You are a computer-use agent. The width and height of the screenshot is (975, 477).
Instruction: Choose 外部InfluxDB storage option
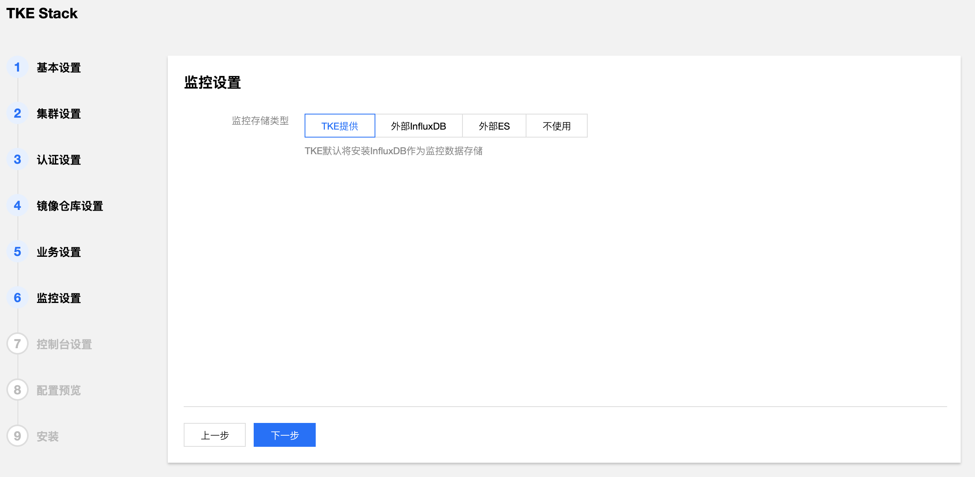point(418,126)
